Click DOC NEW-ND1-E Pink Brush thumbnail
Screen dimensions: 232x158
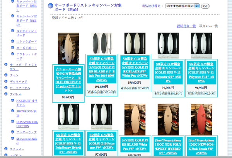click(x=201, y=119)
